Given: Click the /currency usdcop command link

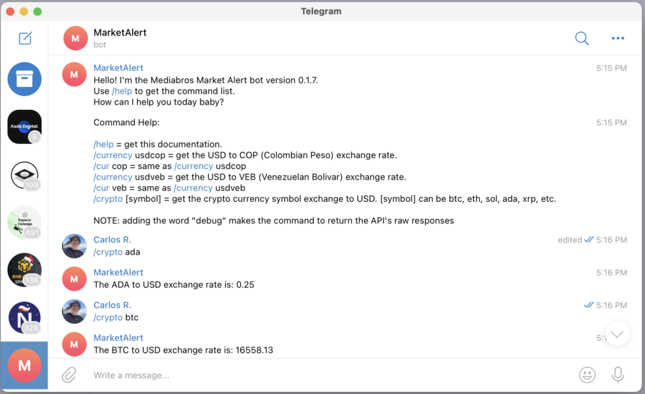Looking at the screenshot, I should pos(113,155).
